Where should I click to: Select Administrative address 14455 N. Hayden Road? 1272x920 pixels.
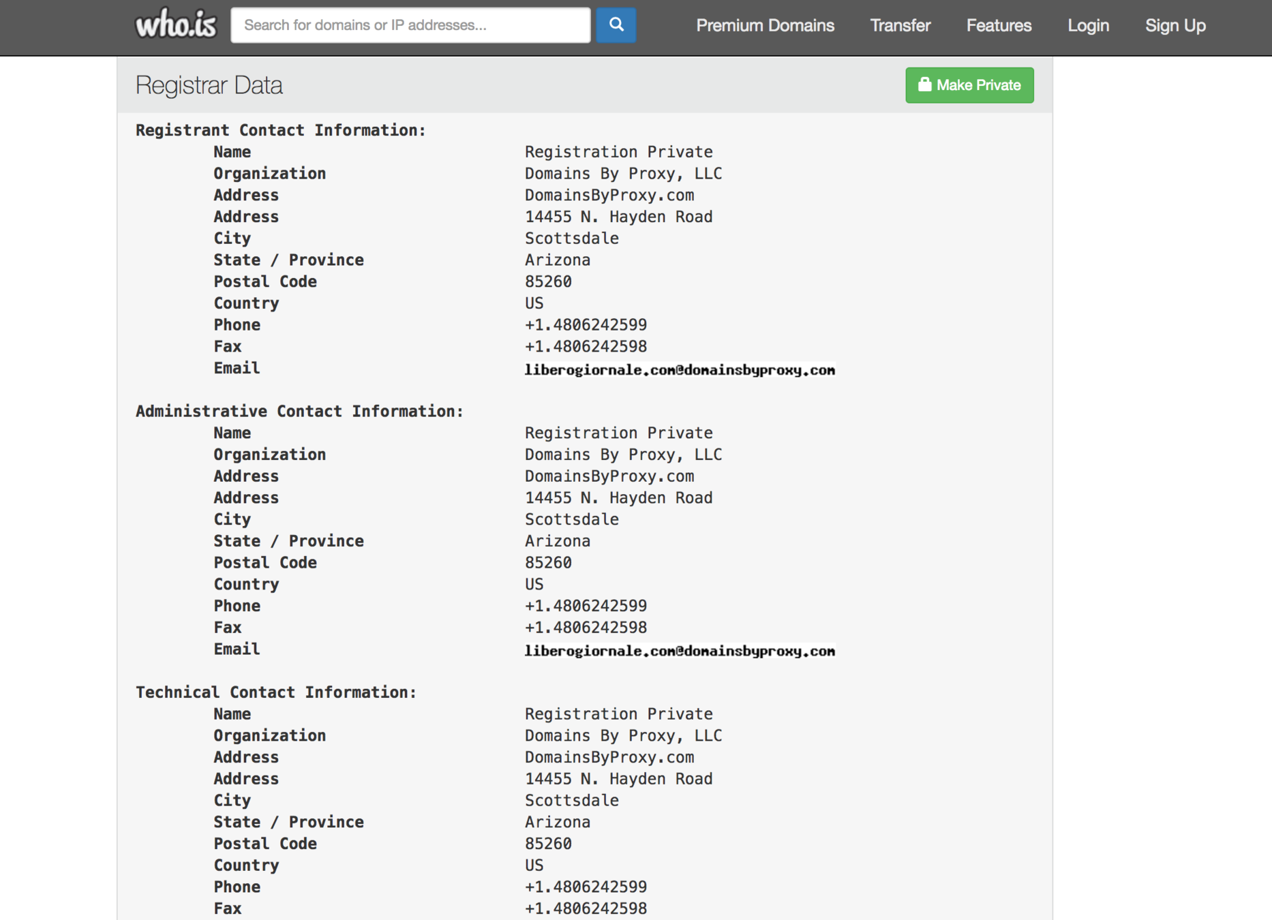[x=618, y=497]
